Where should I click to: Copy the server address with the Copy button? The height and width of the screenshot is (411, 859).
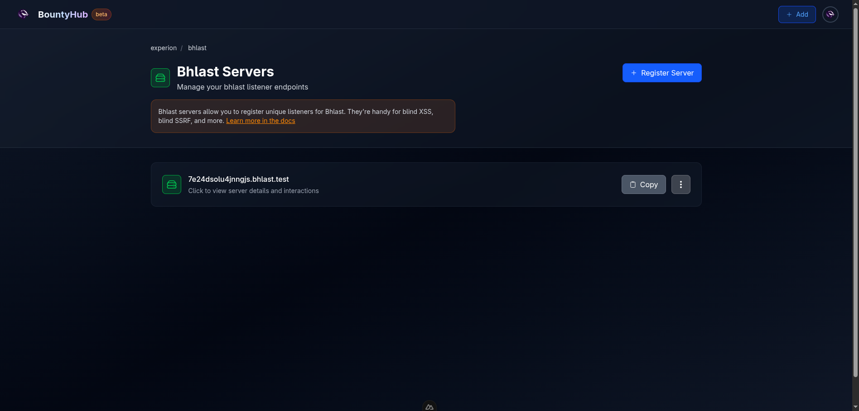[x=643, y=184]
